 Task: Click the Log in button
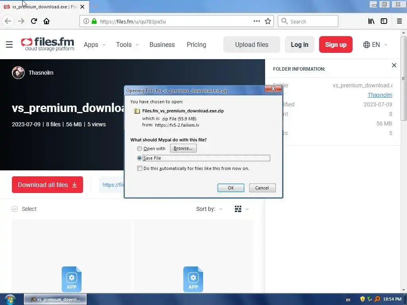click(300, 44)
